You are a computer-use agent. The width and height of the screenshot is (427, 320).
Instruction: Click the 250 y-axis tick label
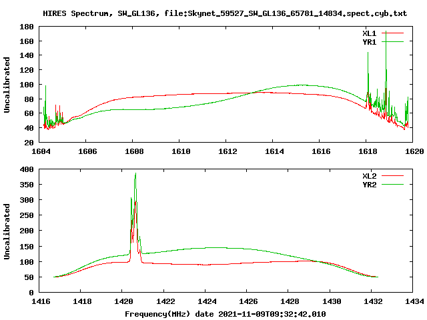[x=27, y=215]
